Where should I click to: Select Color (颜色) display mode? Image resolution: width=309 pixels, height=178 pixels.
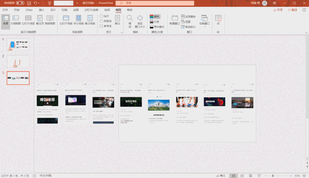pyautogui.click(x=155, y=16)
